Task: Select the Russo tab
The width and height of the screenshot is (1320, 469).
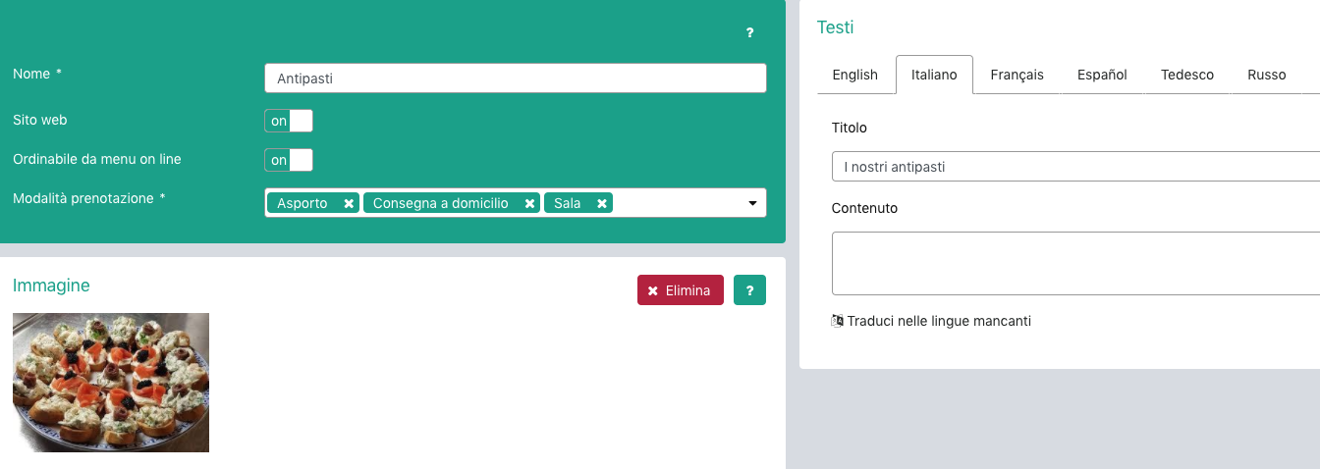Action: click(1266, 75)
